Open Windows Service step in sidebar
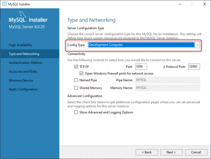Screen dimensions: 211x159 21,80
